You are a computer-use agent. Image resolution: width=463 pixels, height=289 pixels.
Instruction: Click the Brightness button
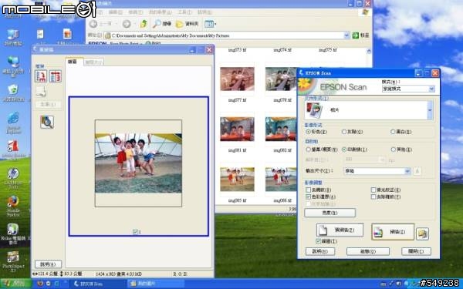coord(330,213)
